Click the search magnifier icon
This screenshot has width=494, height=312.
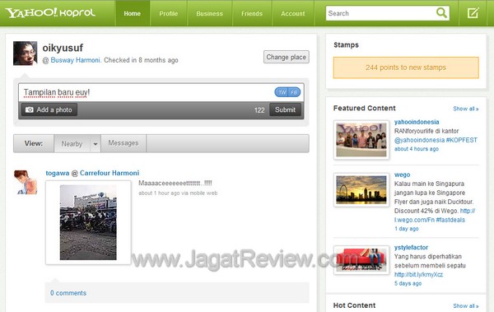[441, 13]
